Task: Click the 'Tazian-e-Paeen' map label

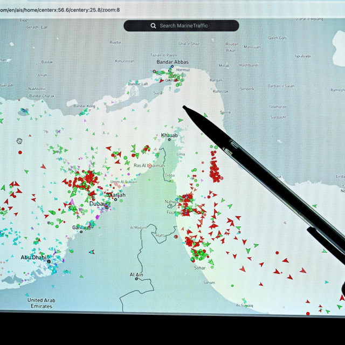Action: tap(164, 55)
